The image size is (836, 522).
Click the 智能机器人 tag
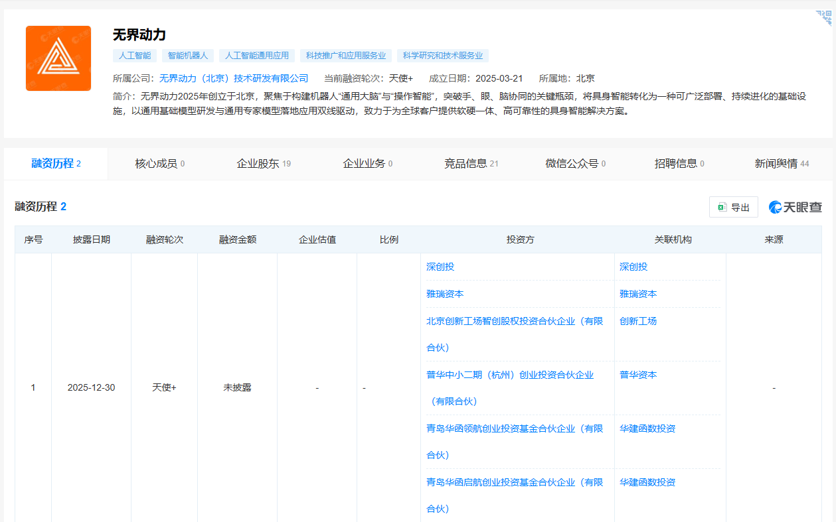(188, 56)
